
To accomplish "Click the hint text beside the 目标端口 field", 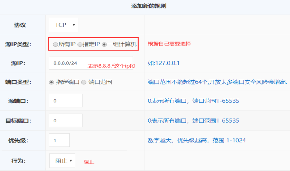I will 193,120.
